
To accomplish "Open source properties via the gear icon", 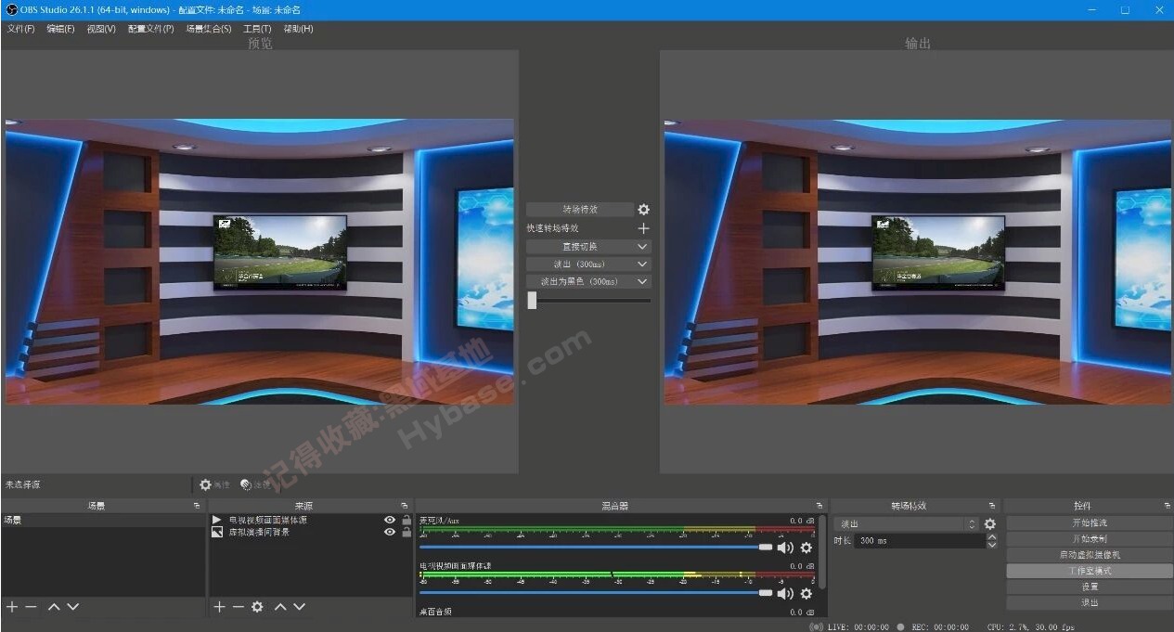I will coord(257,607).
